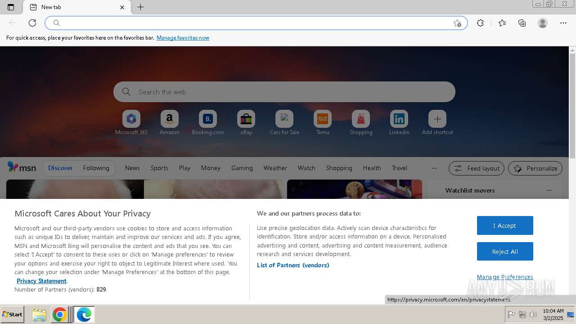Open the Weather category
The width and height of the screenshot is (576, 324).
(275, 168)
